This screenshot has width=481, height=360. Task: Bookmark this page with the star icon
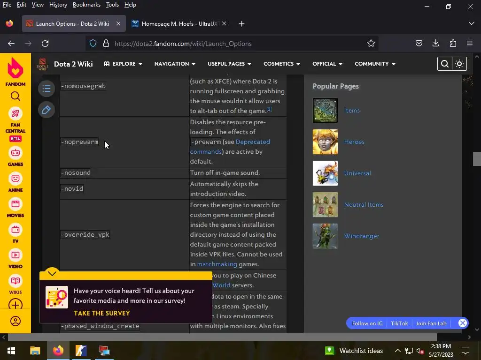pos(371,44)
